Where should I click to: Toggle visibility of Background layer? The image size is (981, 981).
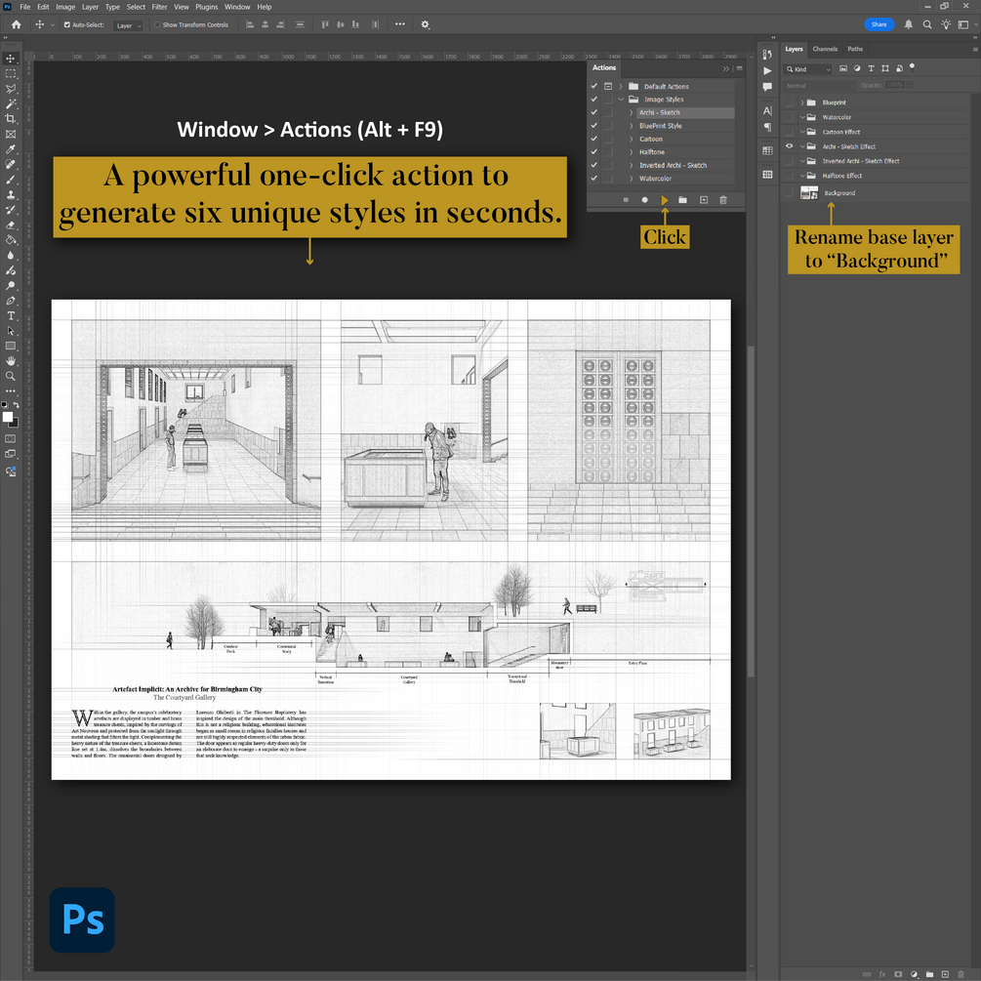[789, 192]
